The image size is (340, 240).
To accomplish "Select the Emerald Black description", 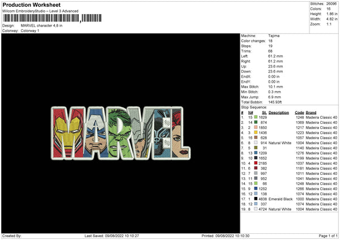I will (280, 199).
